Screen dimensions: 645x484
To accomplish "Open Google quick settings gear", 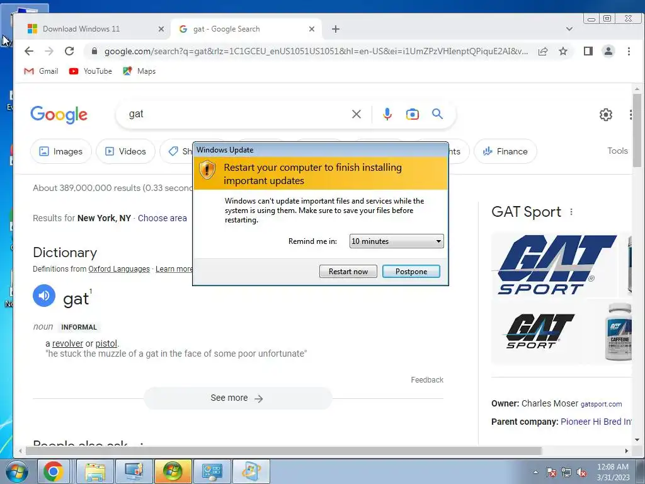I will 605,115.
